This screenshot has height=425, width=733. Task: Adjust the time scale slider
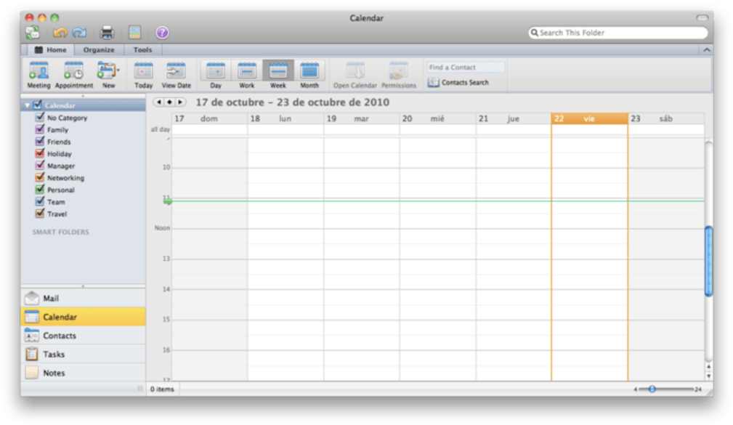(x=652, y=389)
